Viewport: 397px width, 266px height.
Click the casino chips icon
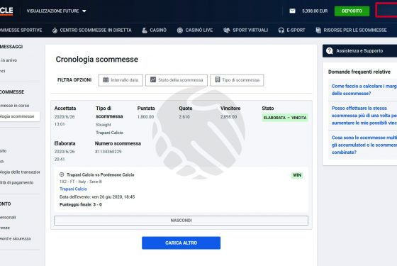point(145,31)
